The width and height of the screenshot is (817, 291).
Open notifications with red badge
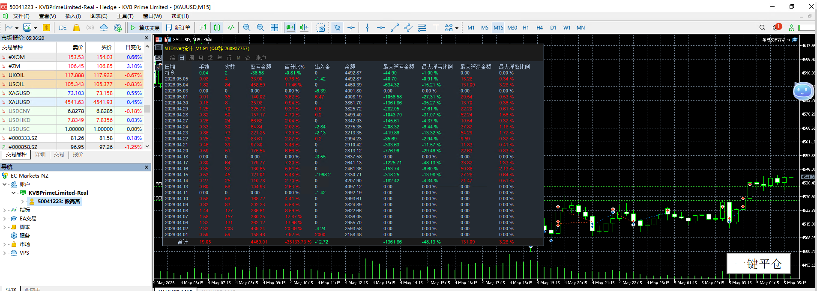click(777, 27)
